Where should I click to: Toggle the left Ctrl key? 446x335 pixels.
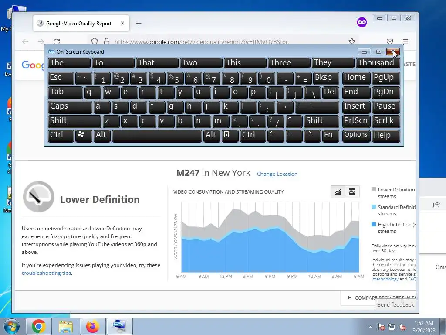[61, 136]
